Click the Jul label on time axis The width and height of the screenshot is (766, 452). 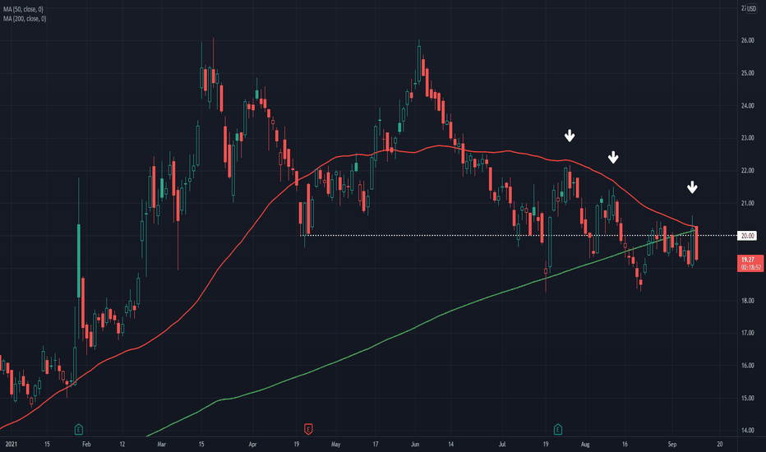pos(502,444)
